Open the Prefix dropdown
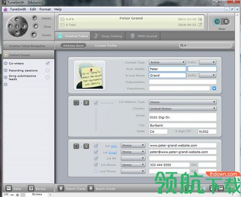 pos(208,62)
